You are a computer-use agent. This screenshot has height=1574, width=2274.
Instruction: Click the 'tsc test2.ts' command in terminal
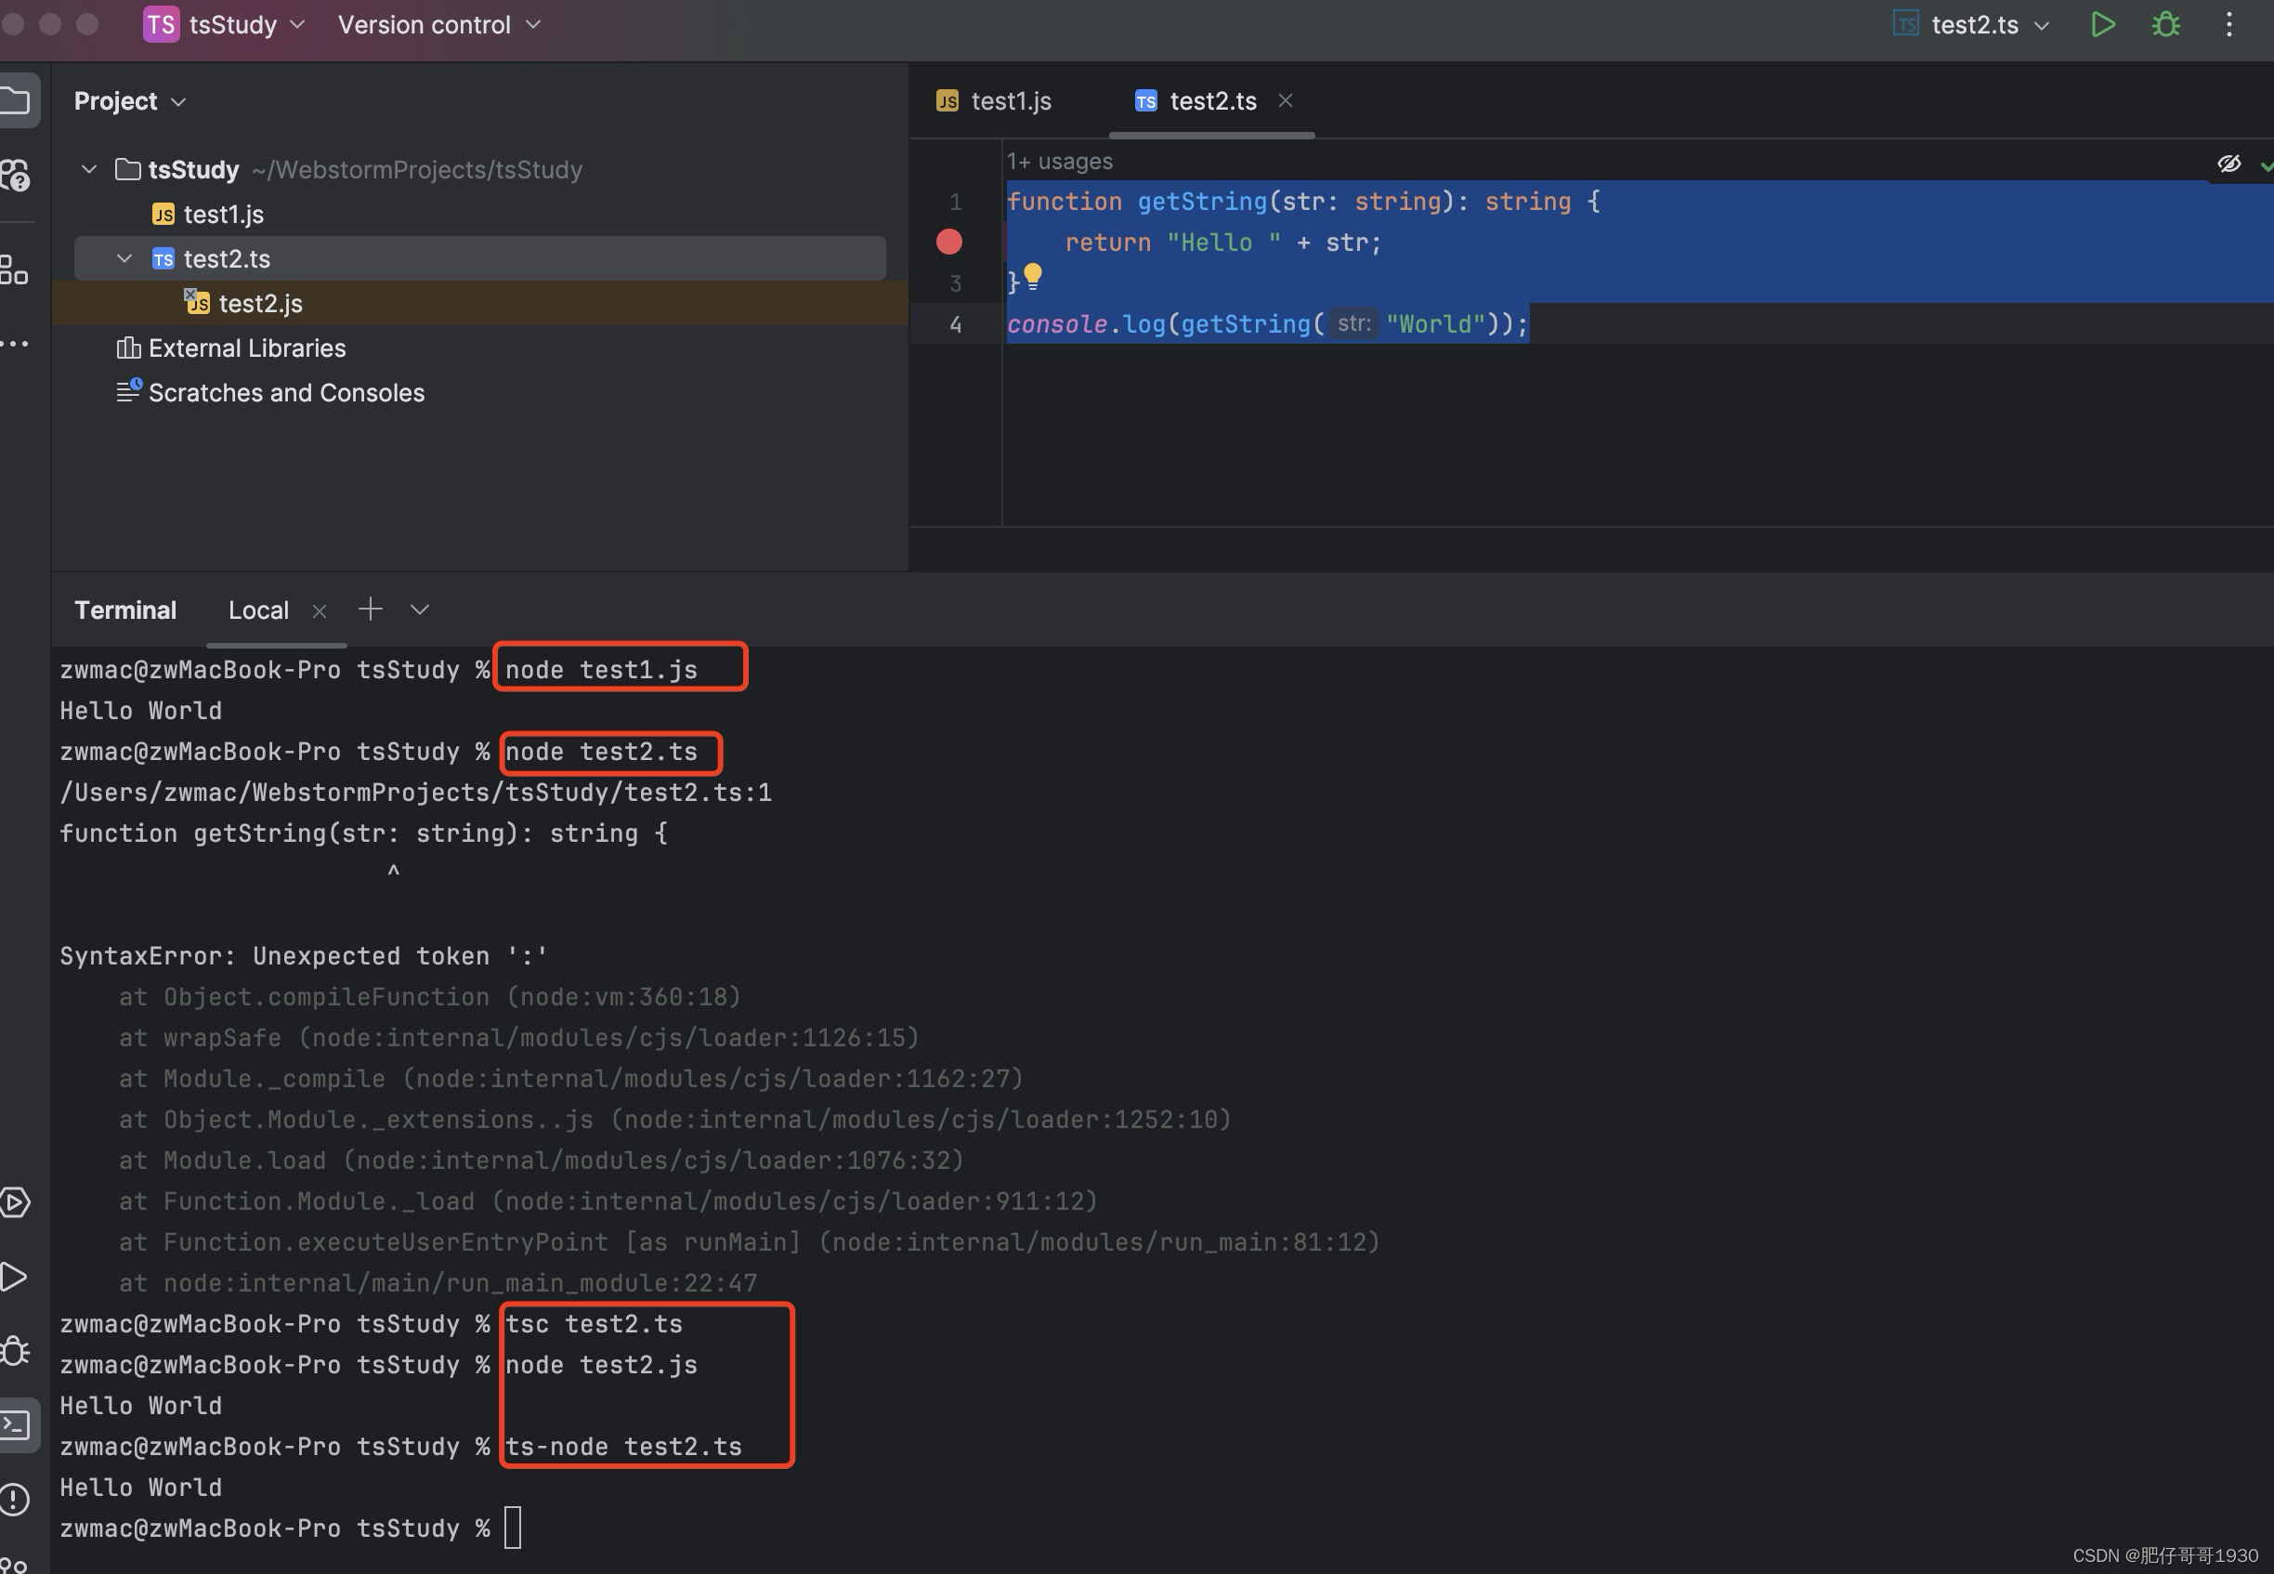[594, 1323]
